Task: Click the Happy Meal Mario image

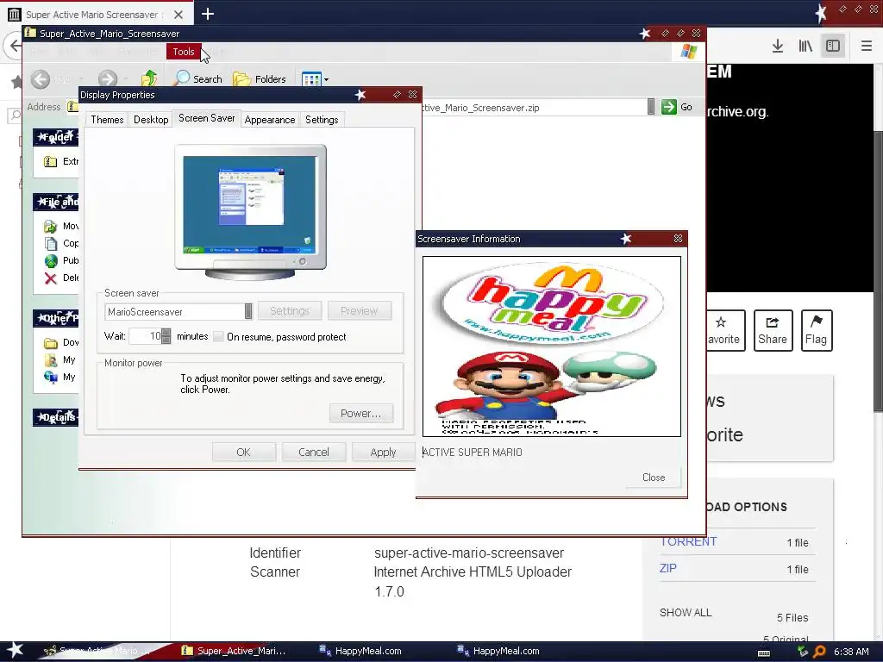Action: [x=551, y=347]
